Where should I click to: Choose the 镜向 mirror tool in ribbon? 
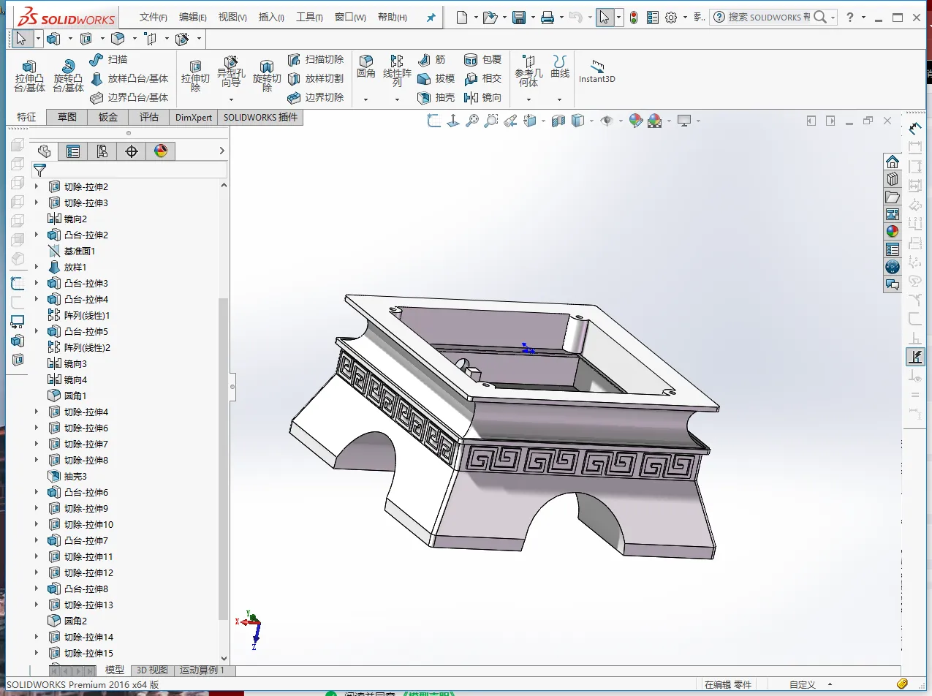(x=482, y=97)
